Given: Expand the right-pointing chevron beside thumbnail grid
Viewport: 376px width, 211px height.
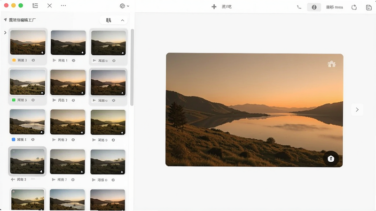Looking at the screenshot, I should point(5,32).
